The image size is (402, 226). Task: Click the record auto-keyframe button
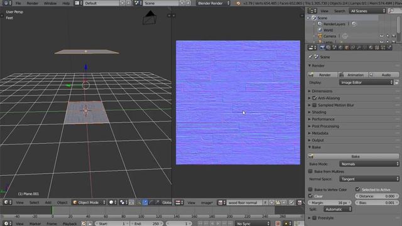pyautogui.click(x=278, y=223)
